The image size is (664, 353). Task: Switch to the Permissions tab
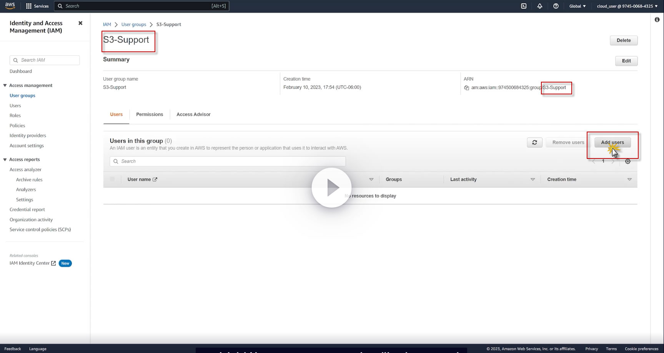click(x=150, y=114)
